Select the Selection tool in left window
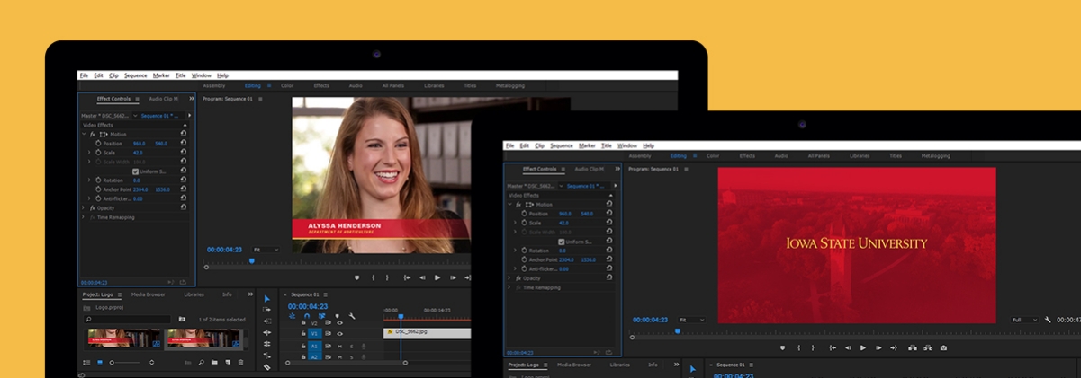The height and width of the screenshot is (378, 1081). (266, 299)
